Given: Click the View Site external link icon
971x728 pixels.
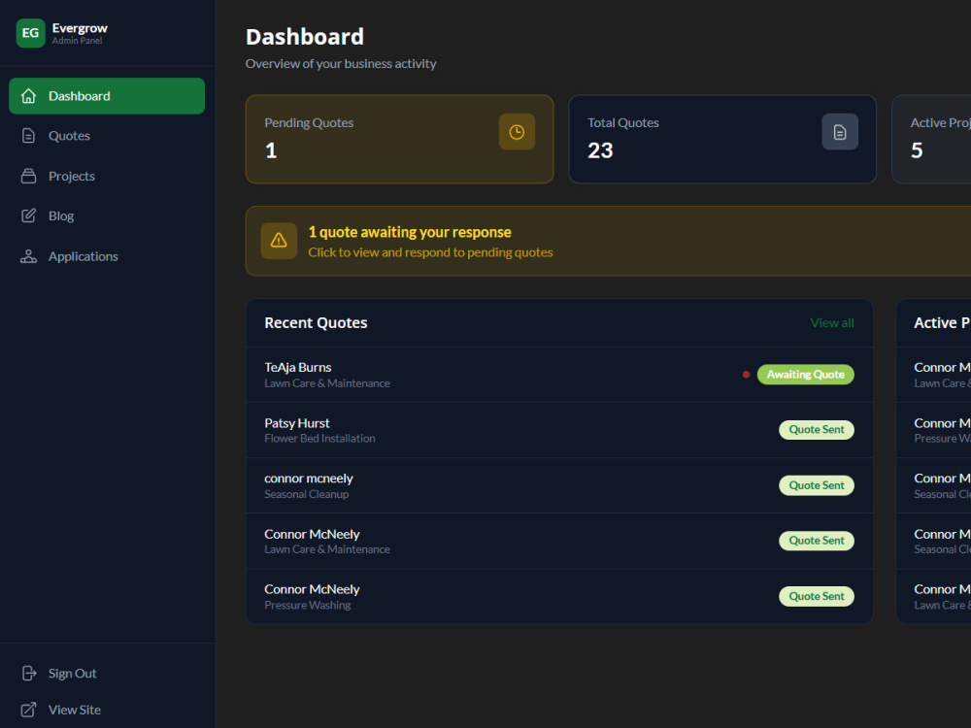Looking at the screenshot, I should [x=28, y=710].
